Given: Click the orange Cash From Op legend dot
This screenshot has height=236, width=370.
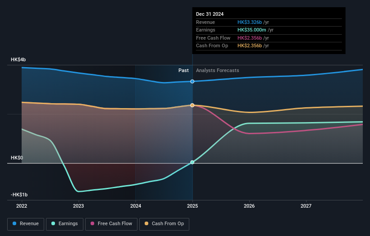Looking at the screenshot, I should pos(146,223).
